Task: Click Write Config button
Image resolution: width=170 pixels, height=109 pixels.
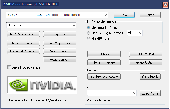Action: pyautogui.click(x=60, y=51)
